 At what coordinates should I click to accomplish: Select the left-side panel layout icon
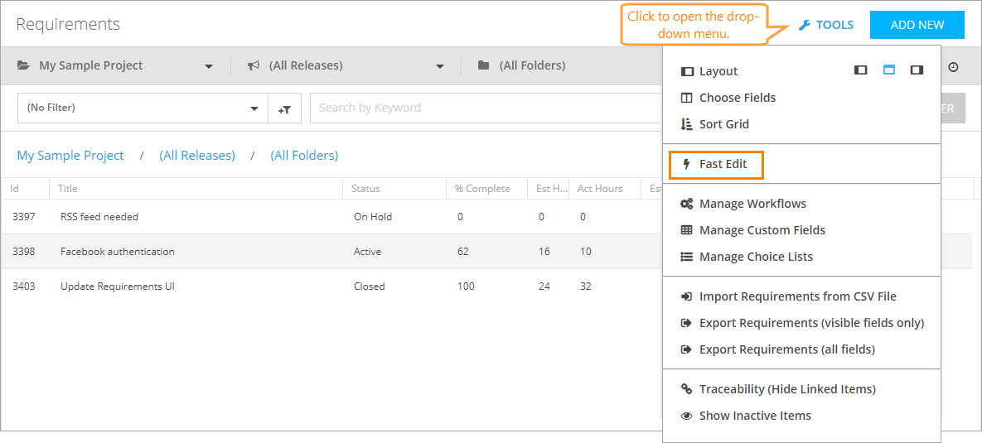861,70
